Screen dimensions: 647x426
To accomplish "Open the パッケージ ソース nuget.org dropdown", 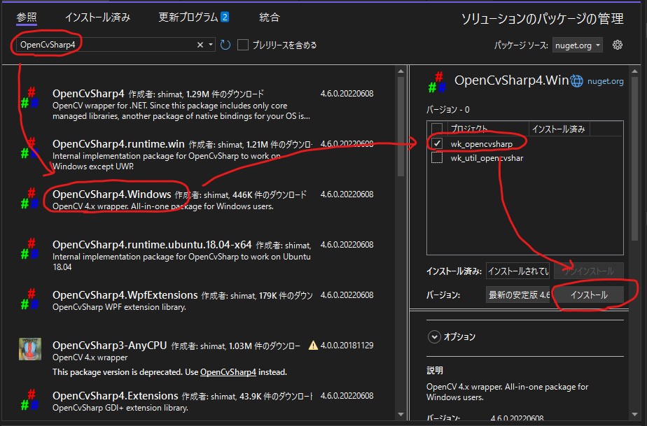I will click(577, 45).
